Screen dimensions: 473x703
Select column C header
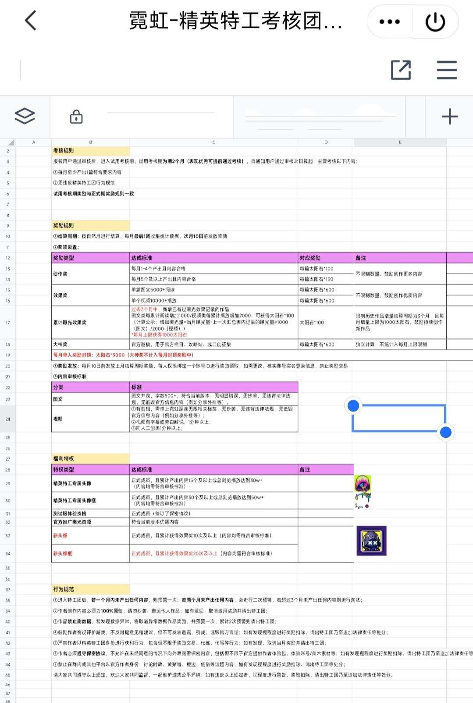pos(213,142)
